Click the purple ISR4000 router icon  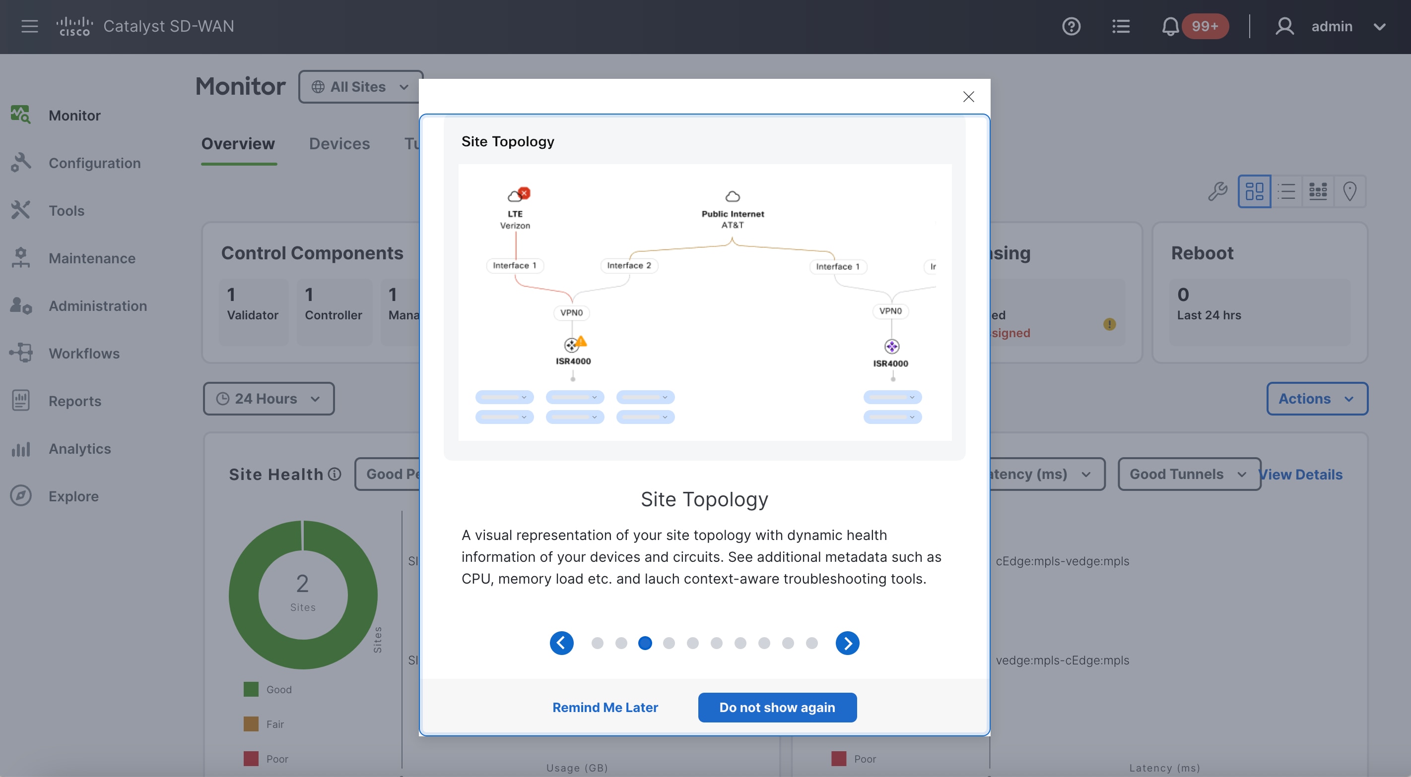[x=892, y=347]
